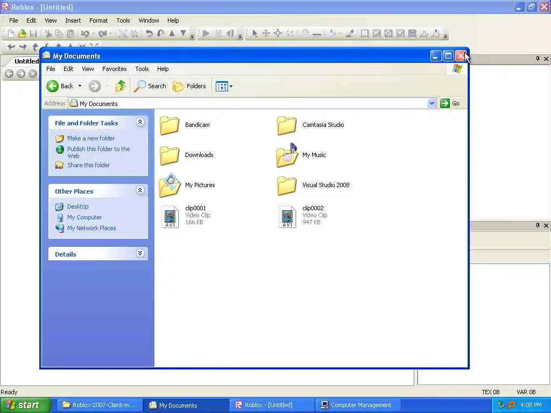Start simulation with the Roblox Play button
Image resolution: width=551 pixels, height=413 pixels.
(206, 34)
